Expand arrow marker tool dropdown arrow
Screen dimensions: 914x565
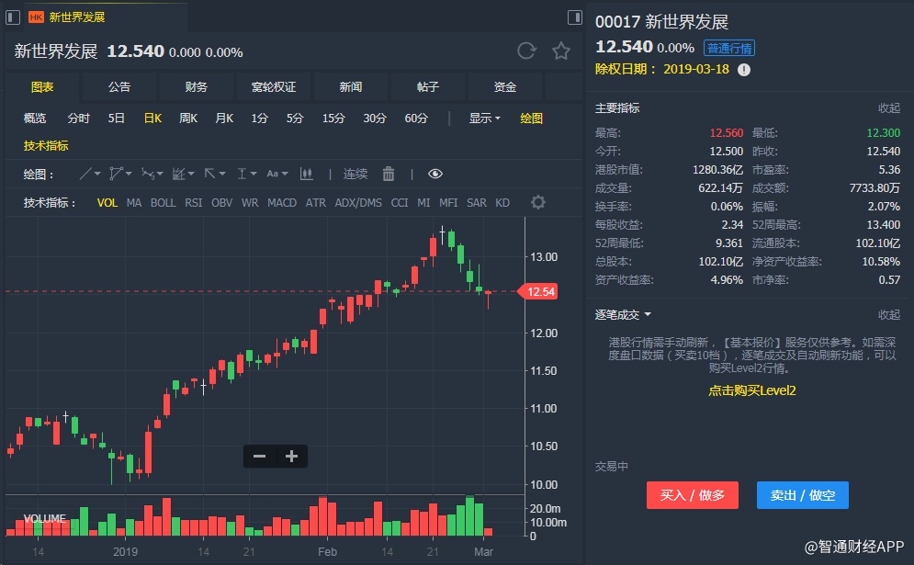click(222, 174)
